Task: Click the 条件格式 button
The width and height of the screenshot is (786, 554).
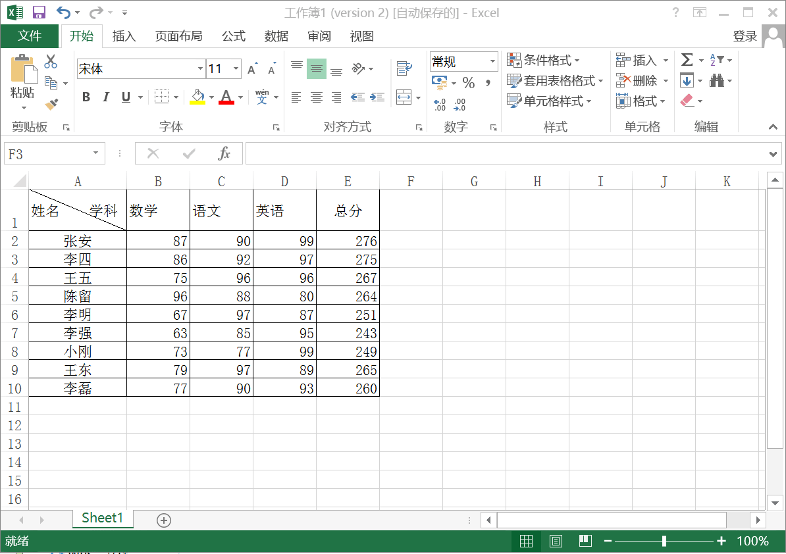Action: point(544,61)
